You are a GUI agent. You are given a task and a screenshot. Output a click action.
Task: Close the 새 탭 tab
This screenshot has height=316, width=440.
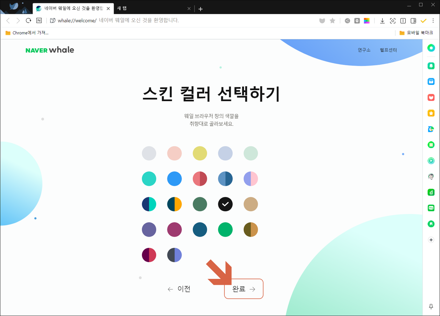pyautogui.click(x=189, y=9)
